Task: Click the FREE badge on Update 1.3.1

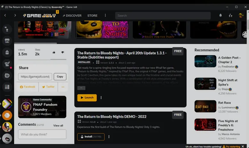Action: pos(178,51)
